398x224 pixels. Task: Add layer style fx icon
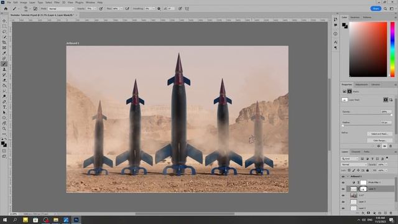[x=363, y=213]
